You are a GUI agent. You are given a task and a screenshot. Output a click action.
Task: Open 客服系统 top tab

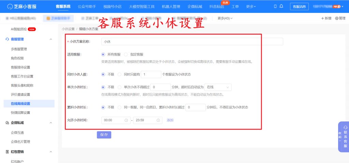(x=63, y=6)
